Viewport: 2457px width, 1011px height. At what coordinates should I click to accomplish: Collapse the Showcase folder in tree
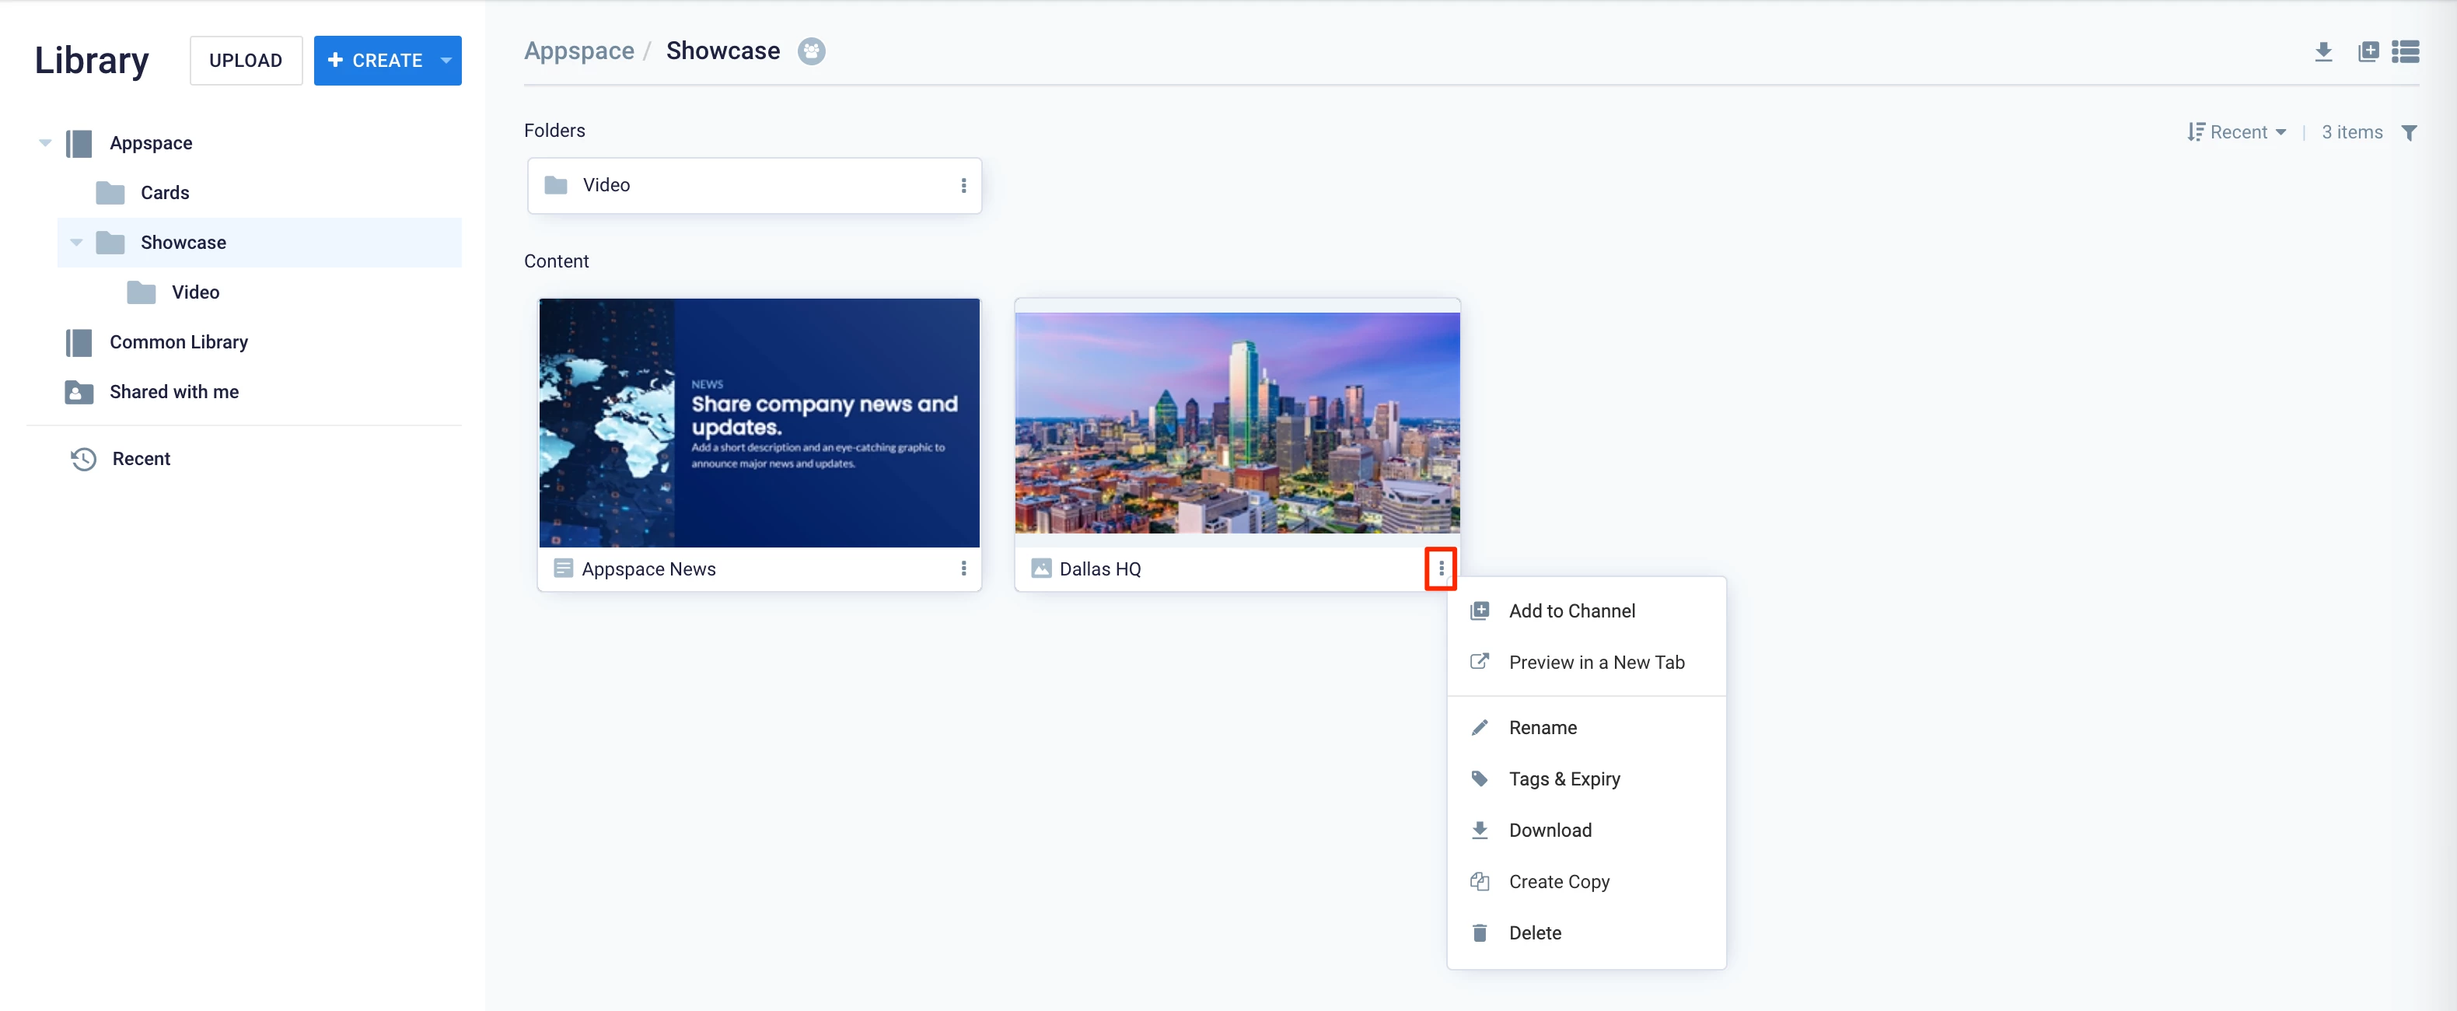[x=76, y=243]
